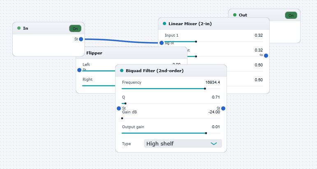The height and width of the screenshot is (169, 317).
Task: Click the Linear Mixer output port on right edge
Action: tap(266, 56)
